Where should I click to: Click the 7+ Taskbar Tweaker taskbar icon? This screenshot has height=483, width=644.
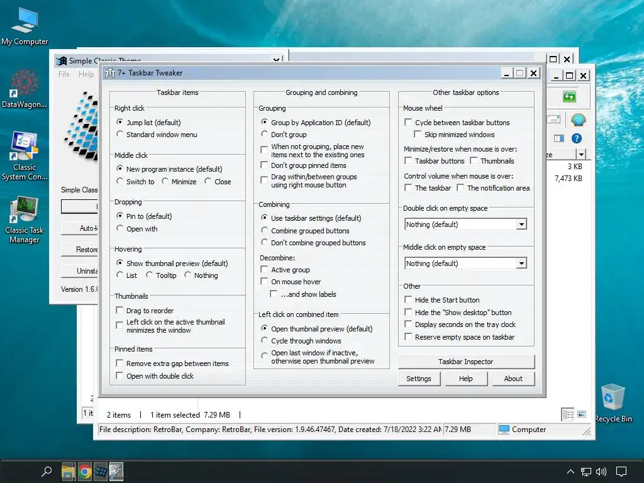point(116,472)
